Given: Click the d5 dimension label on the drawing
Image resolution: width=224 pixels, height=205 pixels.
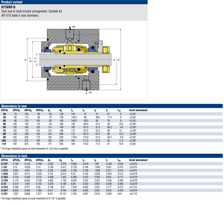Looking at the screenshot, I should [x=114, y=59].
